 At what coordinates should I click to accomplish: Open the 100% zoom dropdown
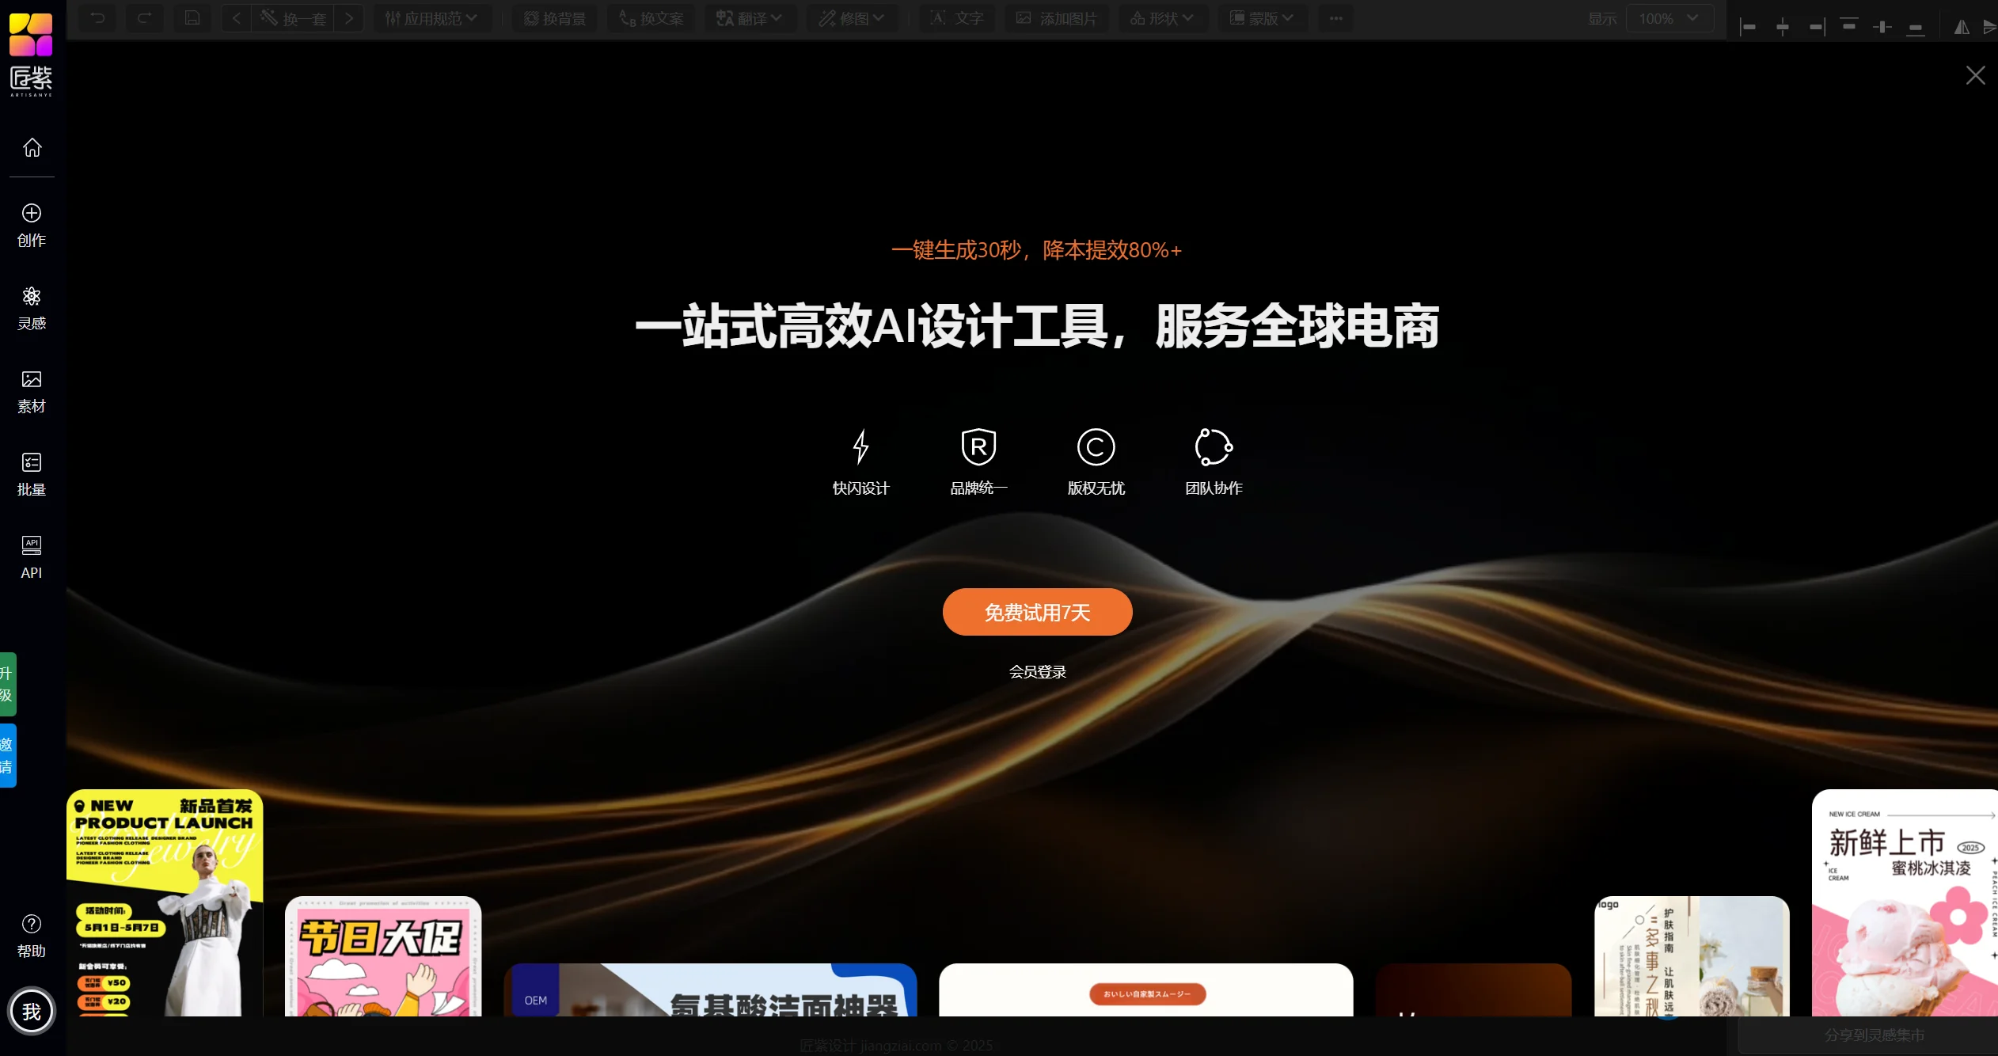pos(1669,18)
